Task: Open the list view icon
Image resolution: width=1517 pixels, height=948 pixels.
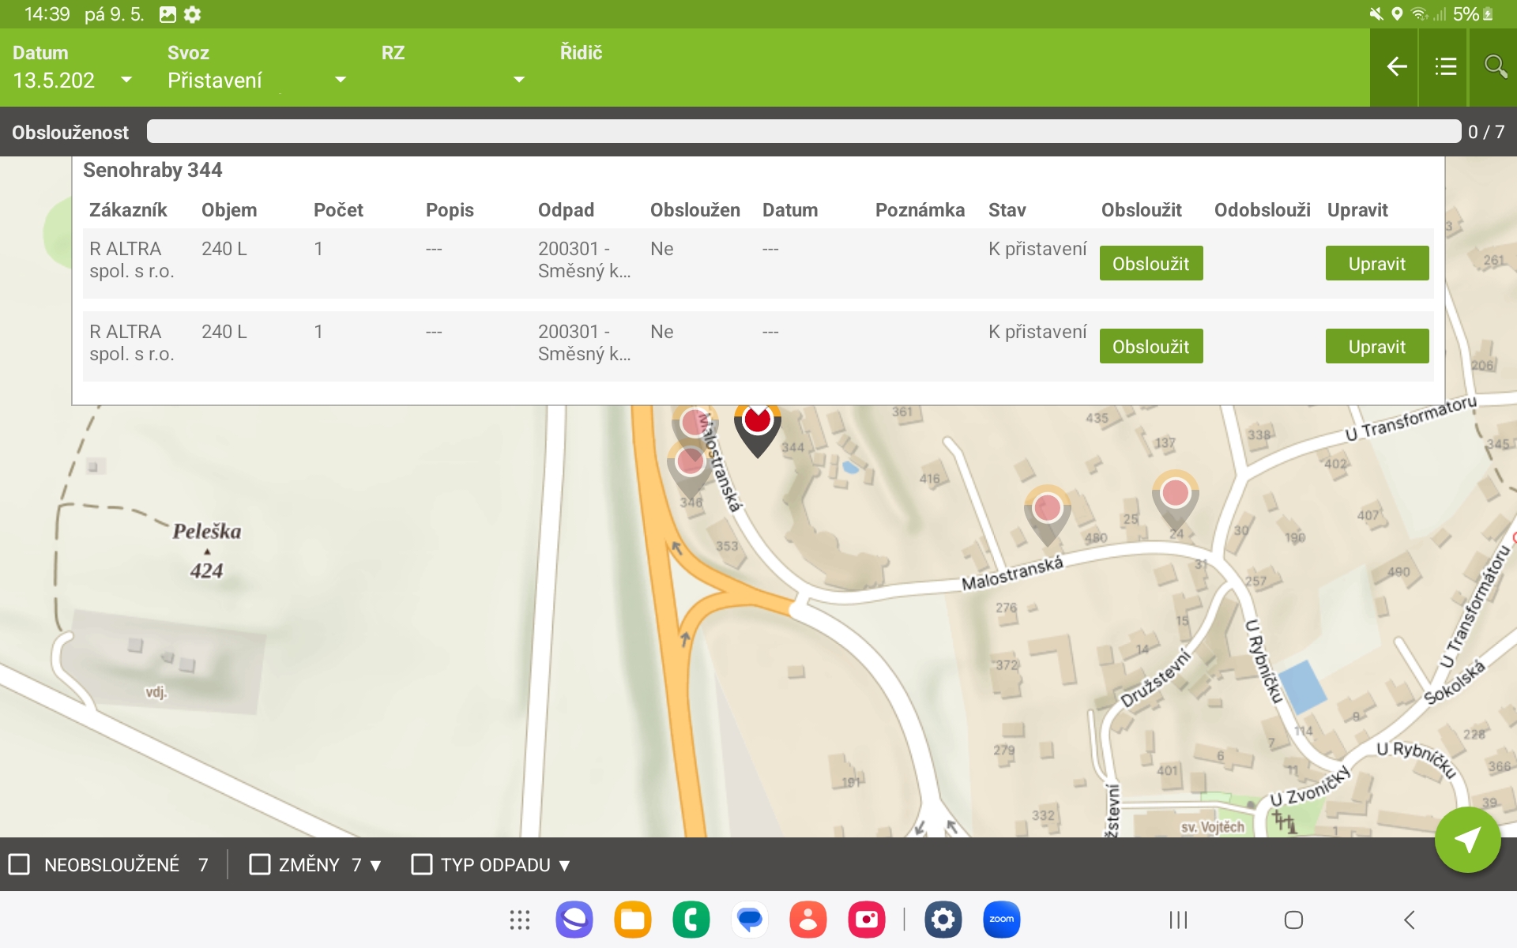Action: (1445, 67)
